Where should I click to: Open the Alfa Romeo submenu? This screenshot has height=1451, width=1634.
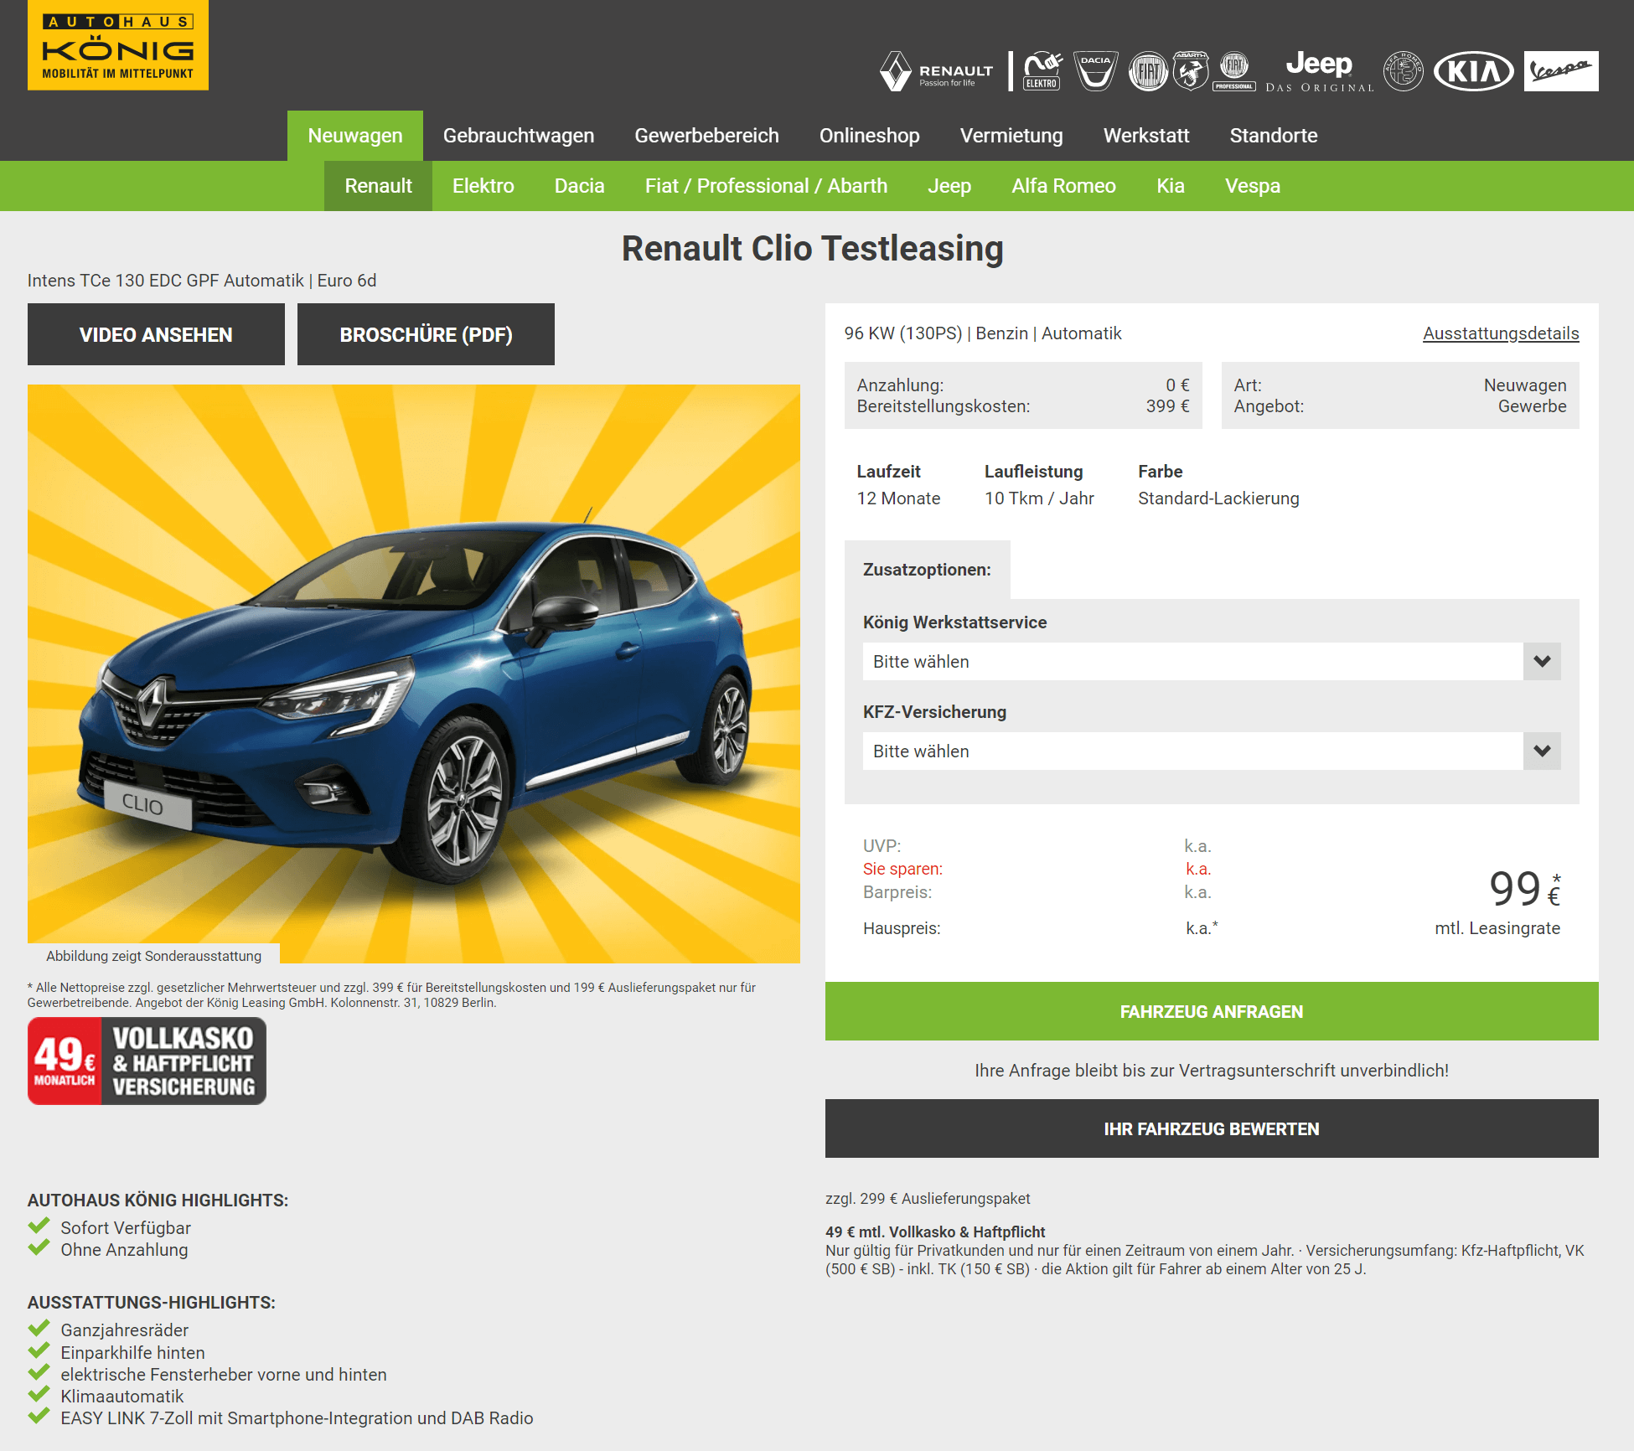pyautogui.click(x=1064, y=186)
